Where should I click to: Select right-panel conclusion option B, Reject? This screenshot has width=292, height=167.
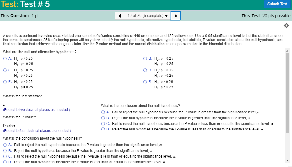(103, 118)
